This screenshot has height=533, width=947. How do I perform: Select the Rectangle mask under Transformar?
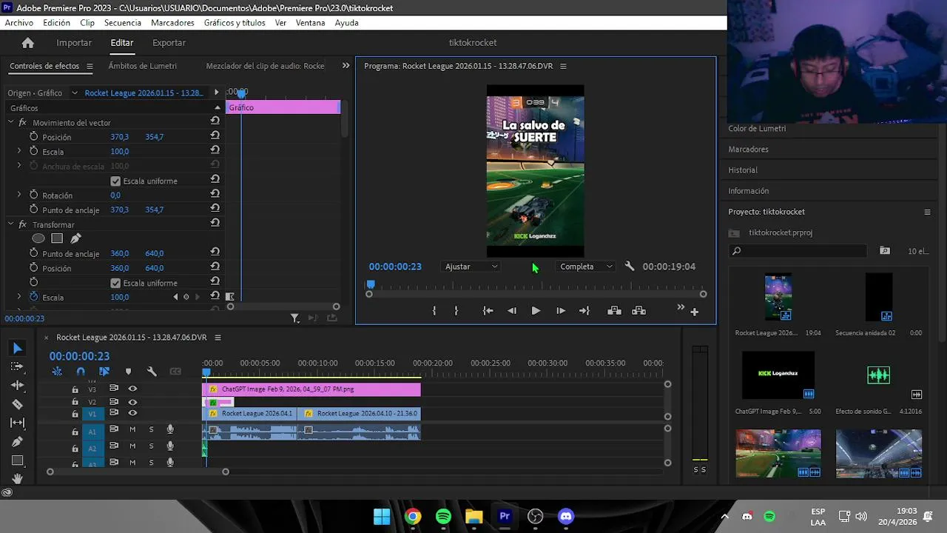pyautogui.click(x=57, y=238)
